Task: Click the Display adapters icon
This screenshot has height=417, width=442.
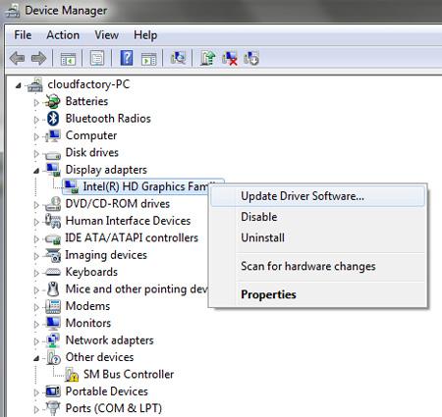Action: tap(53, 170)
